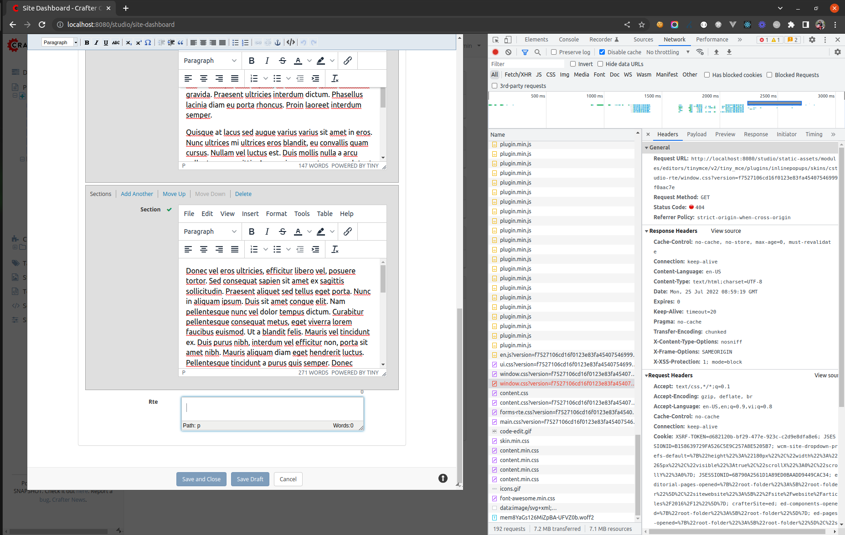845x535 pixels.
Task: Switch to the DevTools Console tab
Action: pyautogui.click(x=569, y=40)
